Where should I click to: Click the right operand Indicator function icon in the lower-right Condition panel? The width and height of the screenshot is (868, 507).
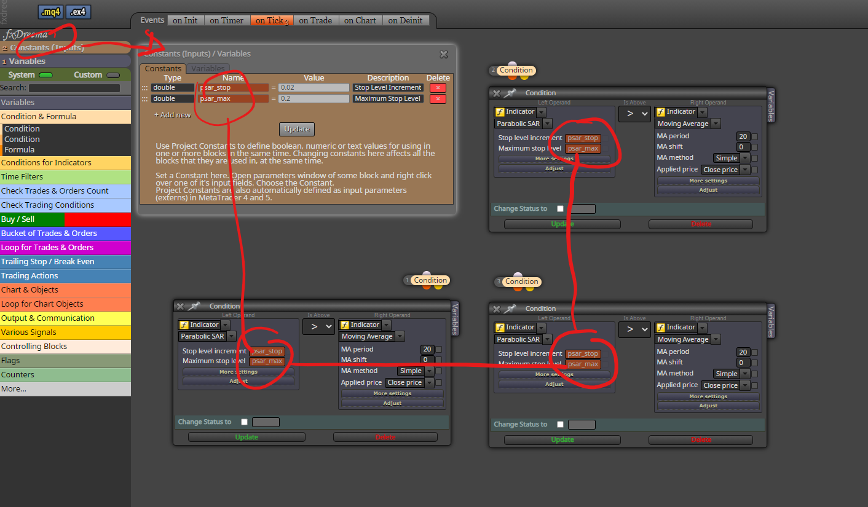tap(661, 328)
